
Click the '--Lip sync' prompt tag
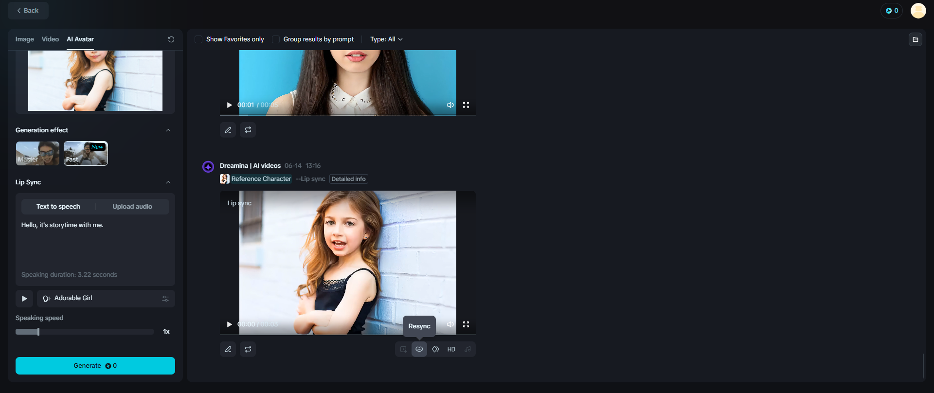(310, 179)
